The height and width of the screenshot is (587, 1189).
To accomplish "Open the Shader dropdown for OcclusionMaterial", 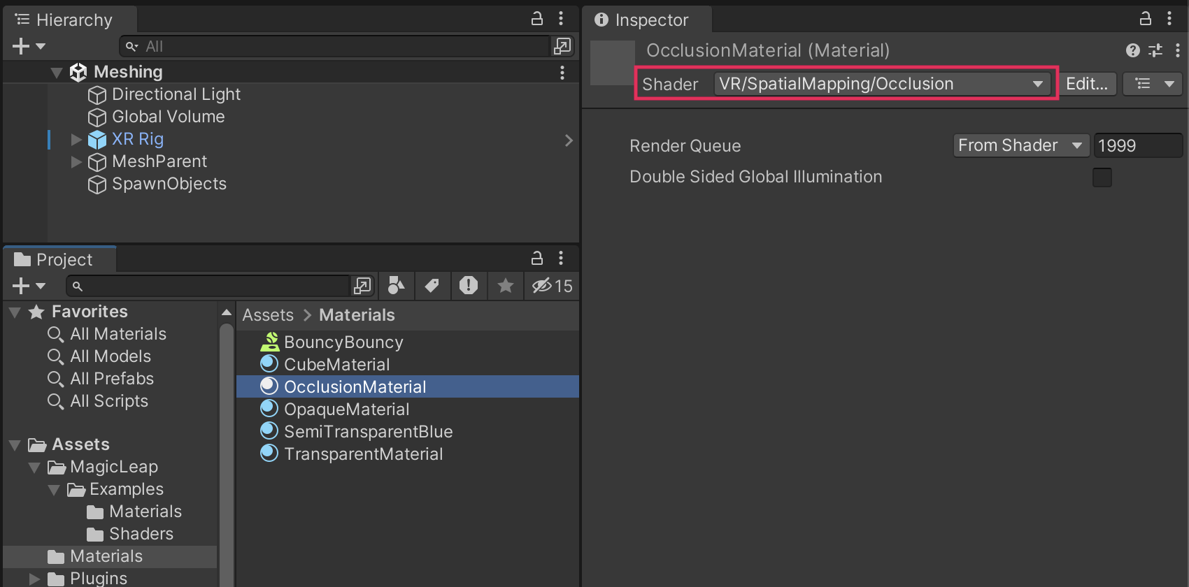I will pyautogui.click(x=881, y=84).
